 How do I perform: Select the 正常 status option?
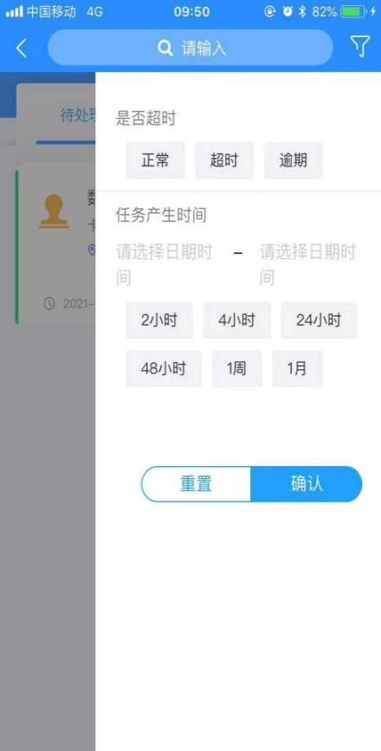coord(155,160)
